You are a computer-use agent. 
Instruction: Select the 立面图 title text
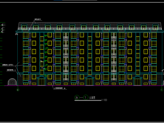pos(92,98)
